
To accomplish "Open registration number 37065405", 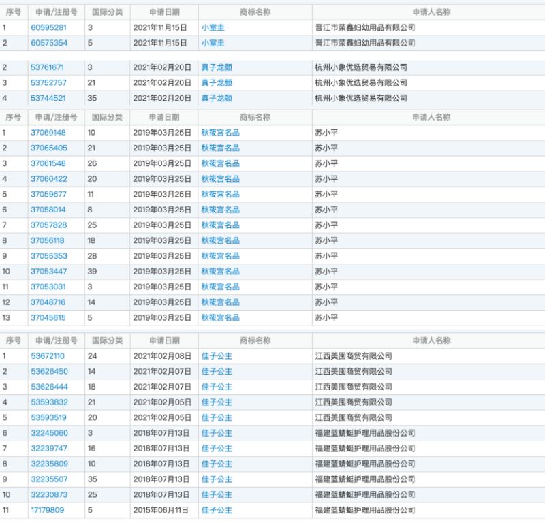I will [49, 148].
